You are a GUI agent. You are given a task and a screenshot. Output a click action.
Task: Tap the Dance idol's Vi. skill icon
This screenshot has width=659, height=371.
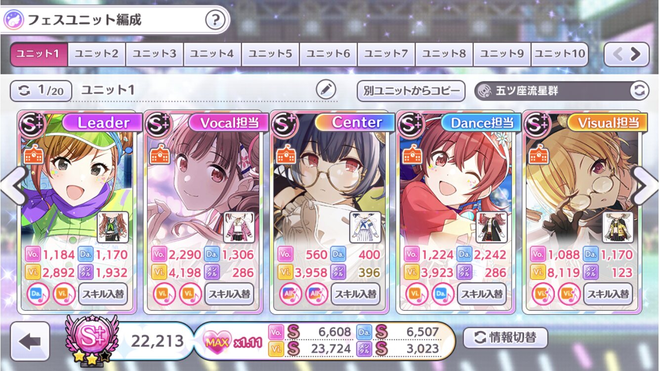tap(416, 294)
